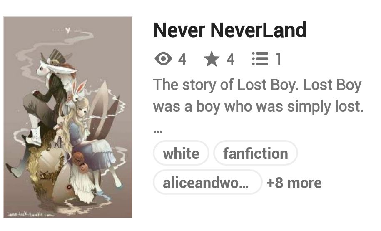Select the read count beside the eye
Image resolution: width=381 pixels, height=231 pixels.
[x=182, y=59]
